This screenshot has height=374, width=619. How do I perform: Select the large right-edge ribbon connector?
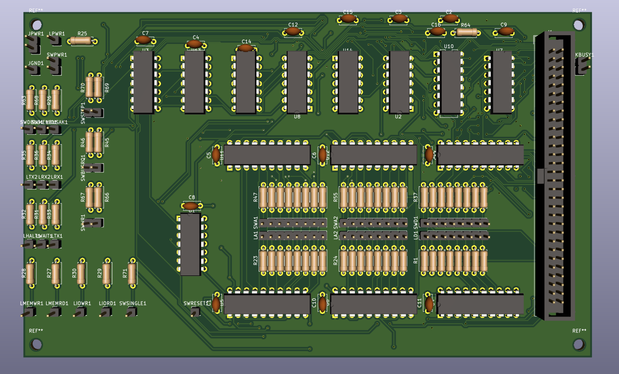tap(554, 175)
